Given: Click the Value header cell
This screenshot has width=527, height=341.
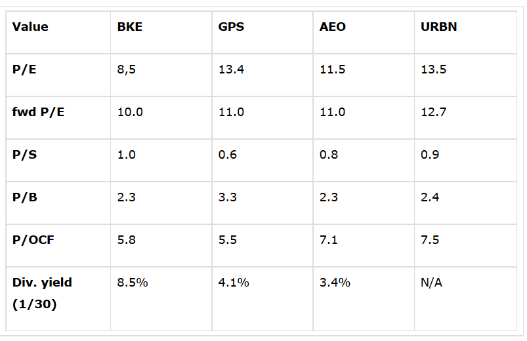Looking at the screenshot, I should pyautogui.click(x=30, y=27).
